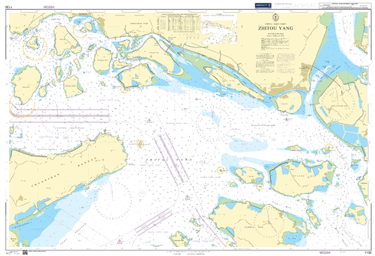
Task: Click the largest yellow circle around an island
Action: 35,49
